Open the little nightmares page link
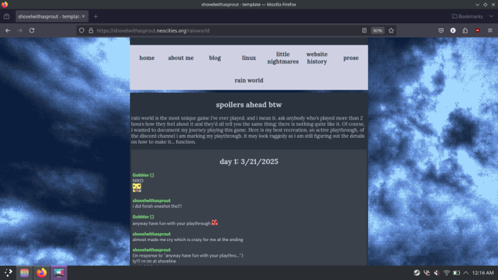Screen dimensions: 498x280 point(283,58)
